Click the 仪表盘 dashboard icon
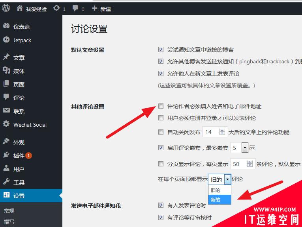The image size is (302, 227). pos(6,26)
